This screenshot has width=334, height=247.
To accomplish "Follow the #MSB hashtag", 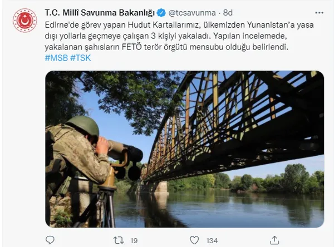I will coord(56,58).
